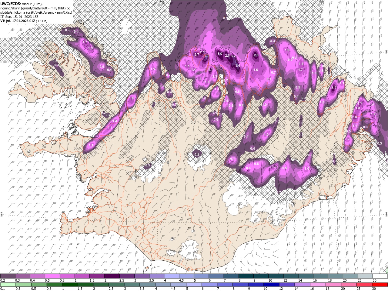Click the light gray upper legend swatch labeled 25

tap(365, 276)
